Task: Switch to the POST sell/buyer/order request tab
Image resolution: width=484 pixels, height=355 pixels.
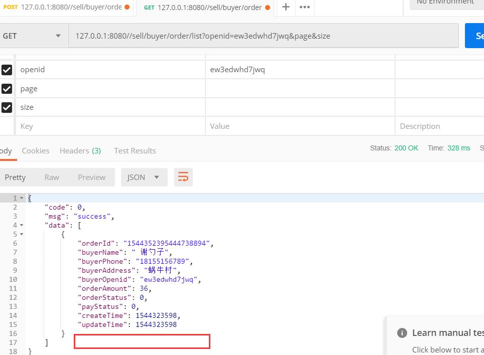Action: point(66,7)
